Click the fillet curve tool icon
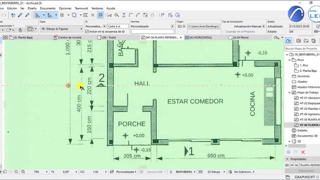The width and height of the screenshot is (320, 180). (x=138, y=15)
